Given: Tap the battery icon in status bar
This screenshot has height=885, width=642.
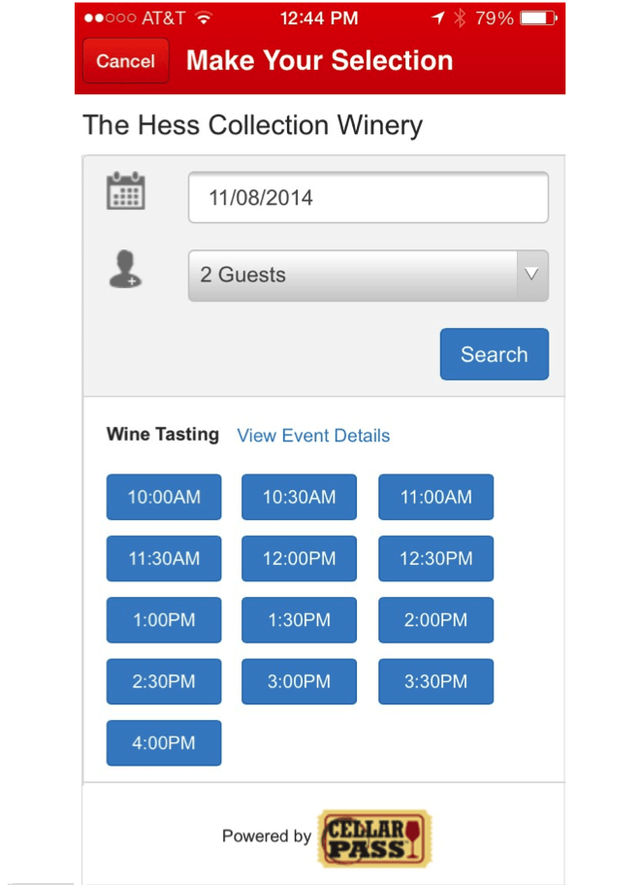Looking at the screenshot, I should (x=538, y=18).
